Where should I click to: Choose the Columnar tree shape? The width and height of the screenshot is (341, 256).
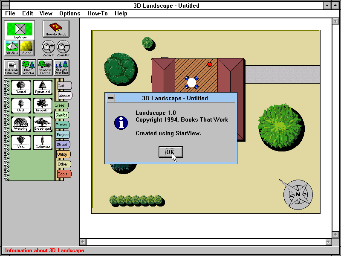42,142
